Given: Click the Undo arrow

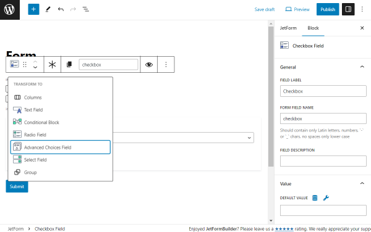Looking at the screenshot, I should (61, 9).
